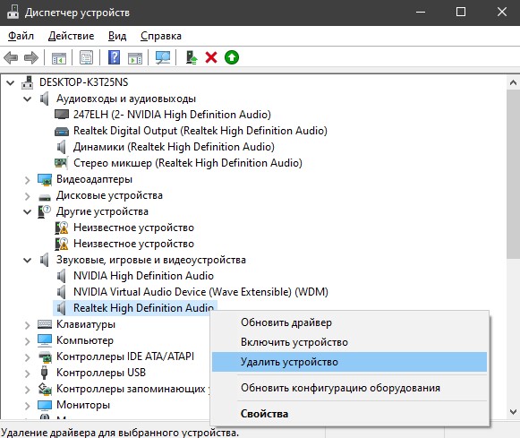The width and height of the screenshot is (520, 438).
Task: Select 247ELH (2- NVIDIA High Definition Audio)
Action: coord(172,115)
